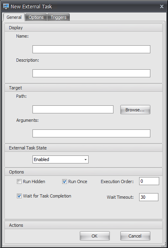
Task: Close the New External Task dialog
Action: [162, 6]
